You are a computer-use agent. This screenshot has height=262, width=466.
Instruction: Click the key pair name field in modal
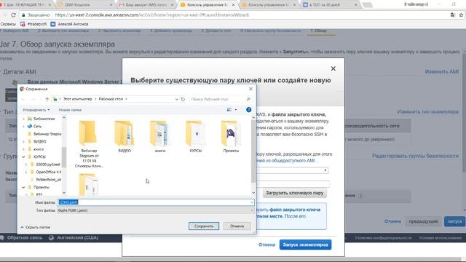click(293, 184)
